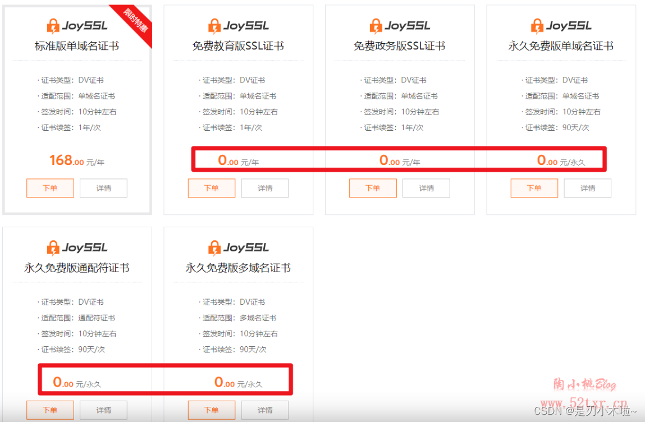645x422 pixels.
Task: Select title 永久免费版单域名证书
Action: (561, 45)
